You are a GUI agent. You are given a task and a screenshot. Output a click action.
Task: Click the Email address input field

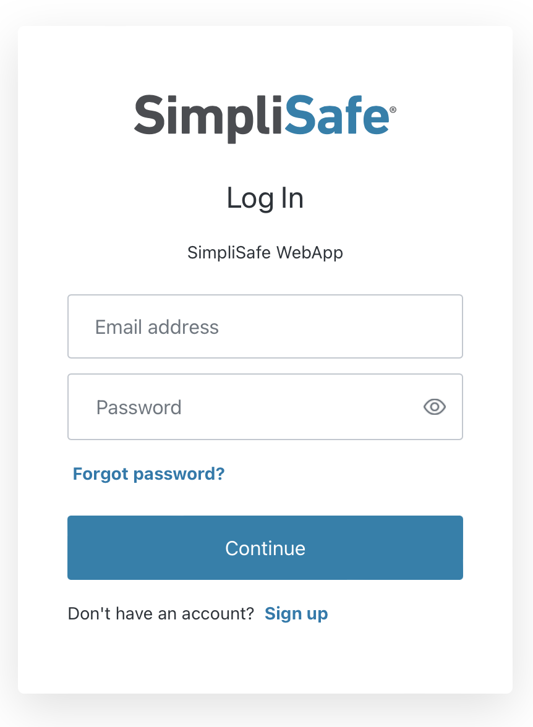[x=265, y=326]
